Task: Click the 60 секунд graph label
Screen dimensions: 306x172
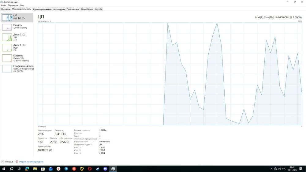Action: tap(42, 126)
